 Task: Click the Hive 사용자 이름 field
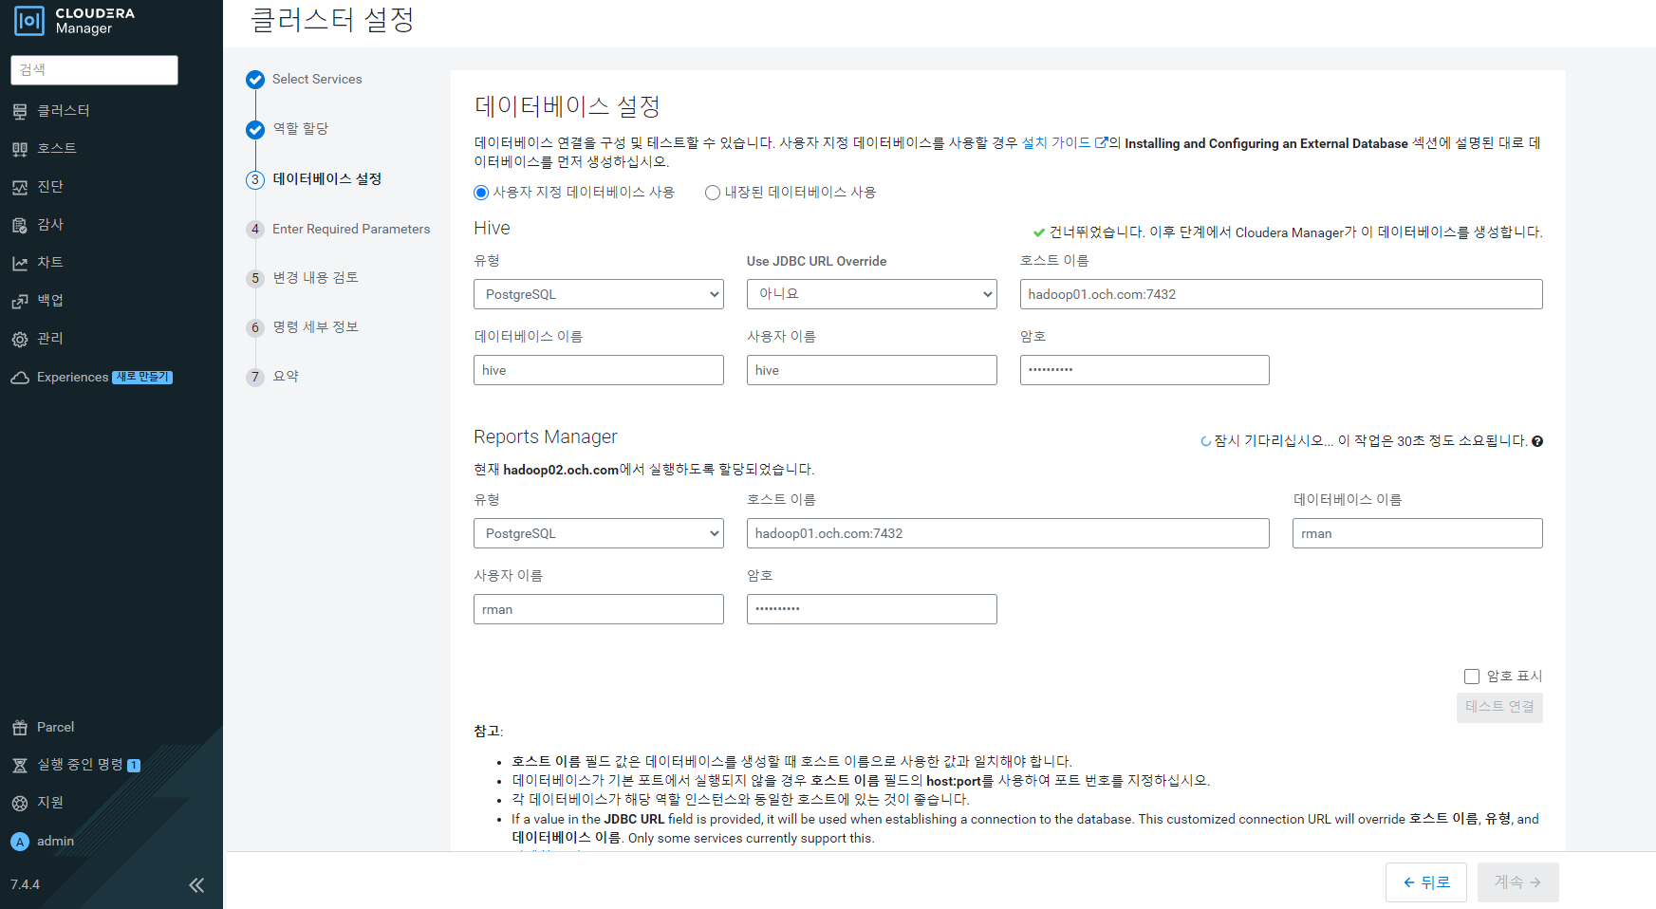[872, 370]
